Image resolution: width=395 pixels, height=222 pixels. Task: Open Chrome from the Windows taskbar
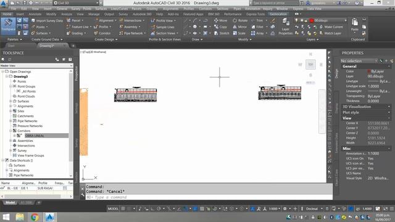[x=35, y=217]
